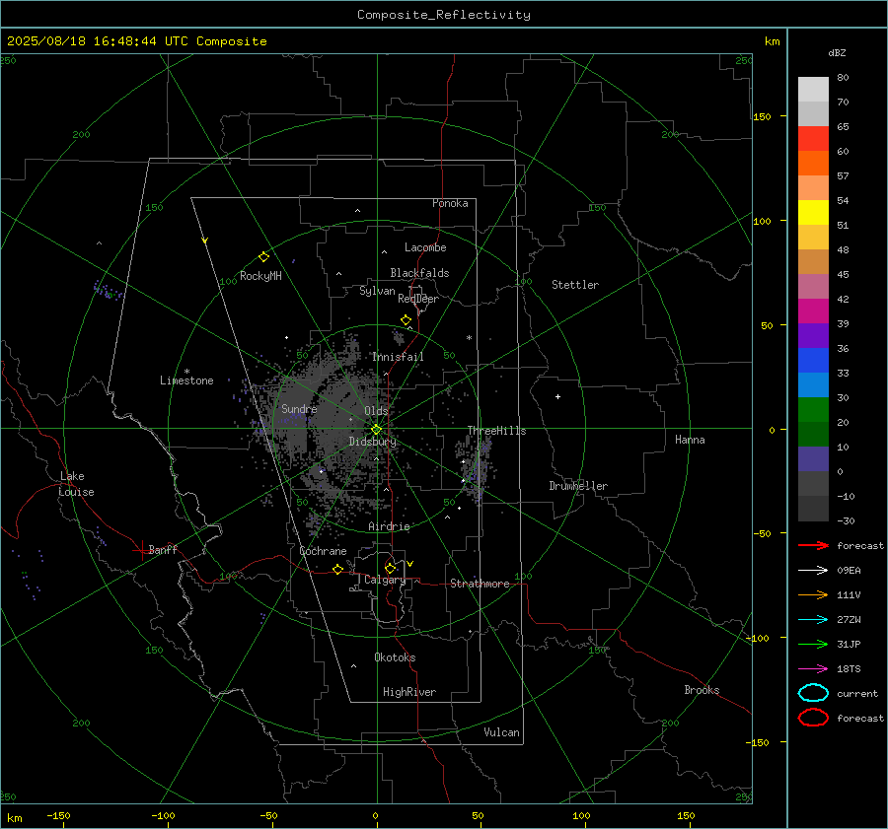The height and width of the screenshot is (829, 888).
Task: Select the Sundre label on the map
Action: point(299,409)
